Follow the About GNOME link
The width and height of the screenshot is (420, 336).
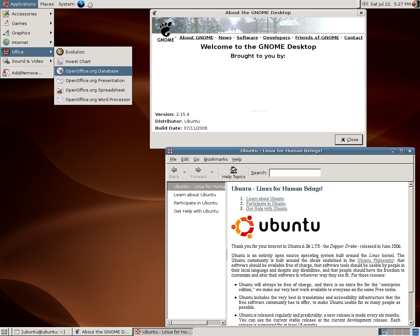point(196,37)
